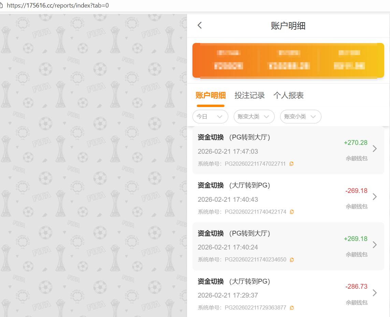
Task: Open details arrow for -286.73 transaction
Action: coord(375,293)
